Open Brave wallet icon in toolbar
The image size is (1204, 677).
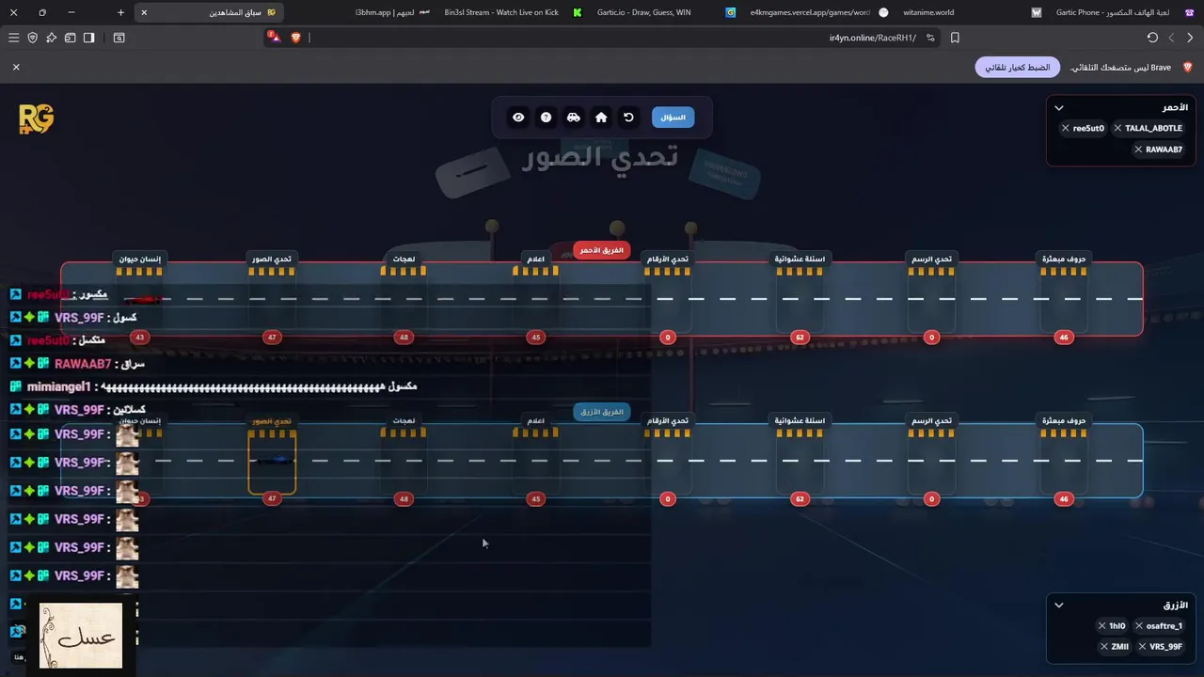coord(70,38)
